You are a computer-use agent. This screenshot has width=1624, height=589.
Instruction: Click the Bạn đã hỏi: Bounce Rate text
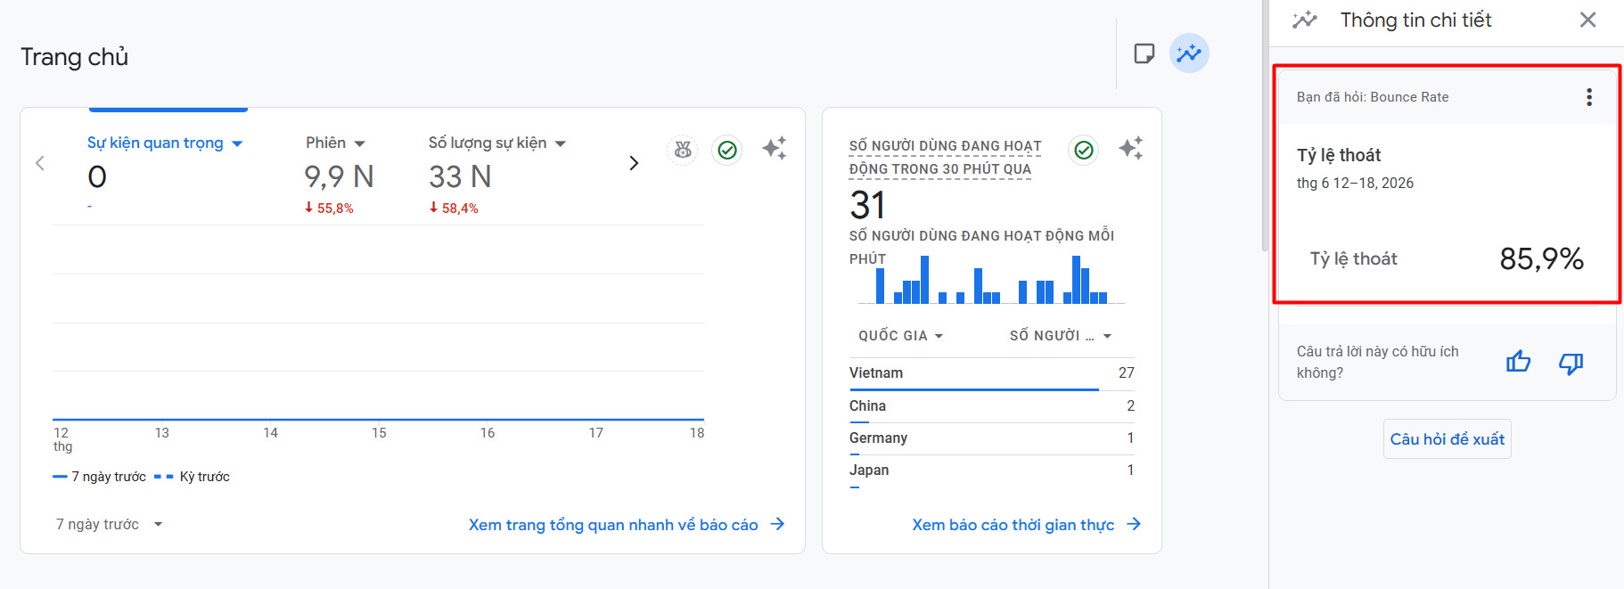(1373, 97)
